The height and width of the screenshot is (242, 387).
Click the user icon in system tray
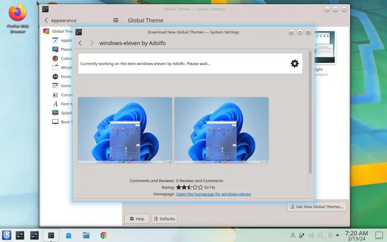point(293,235)
